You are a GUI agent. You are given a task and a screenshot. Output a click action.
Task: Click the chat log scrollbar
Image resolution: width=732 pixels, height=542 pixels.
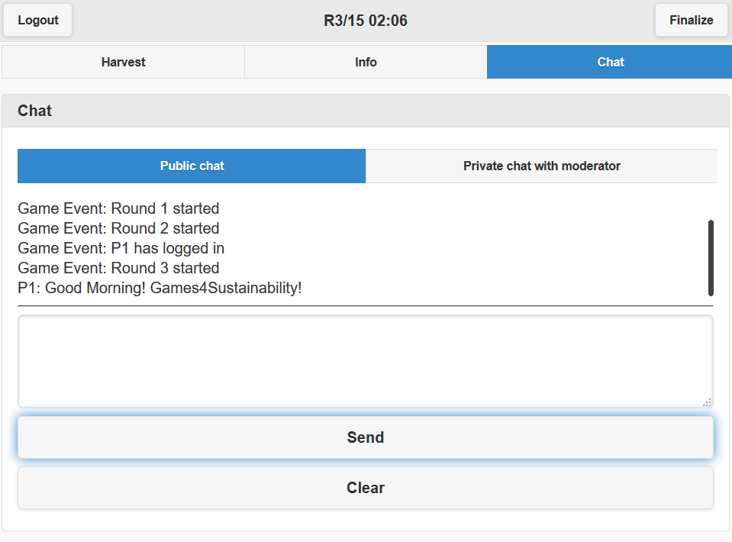coord(711,257)
